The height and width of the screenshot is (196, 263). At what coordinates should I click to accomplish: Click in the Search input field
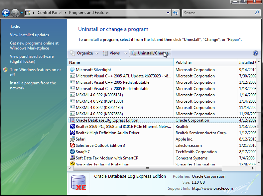pyautogui.click(x=218, y=13)
